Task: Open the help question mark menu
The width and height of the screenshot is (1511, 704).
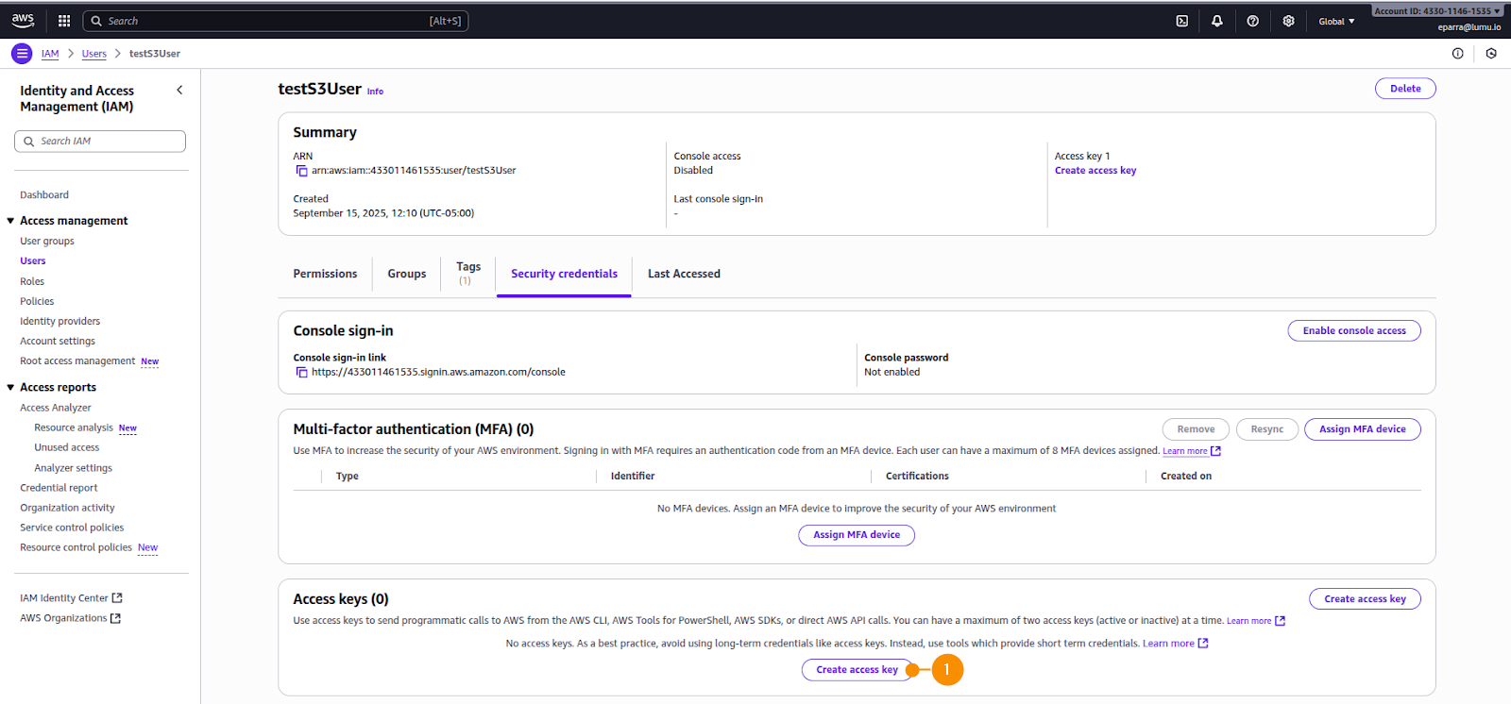Action: 1252,21
